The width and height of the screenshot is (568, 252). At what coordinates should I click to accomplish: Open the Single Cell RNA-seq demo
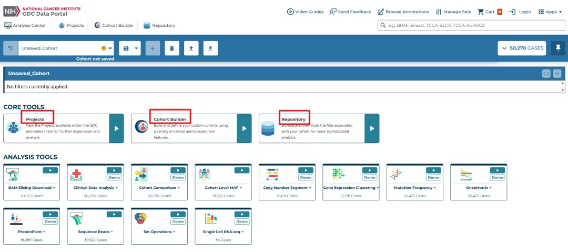pos(242,221)
